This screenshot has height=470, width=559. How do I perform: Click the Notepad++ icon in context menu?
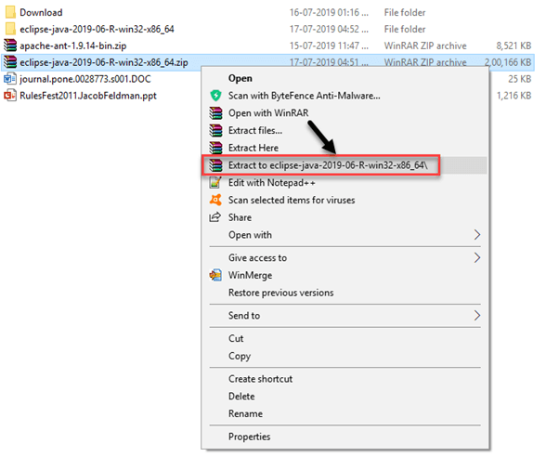[214, 183]
